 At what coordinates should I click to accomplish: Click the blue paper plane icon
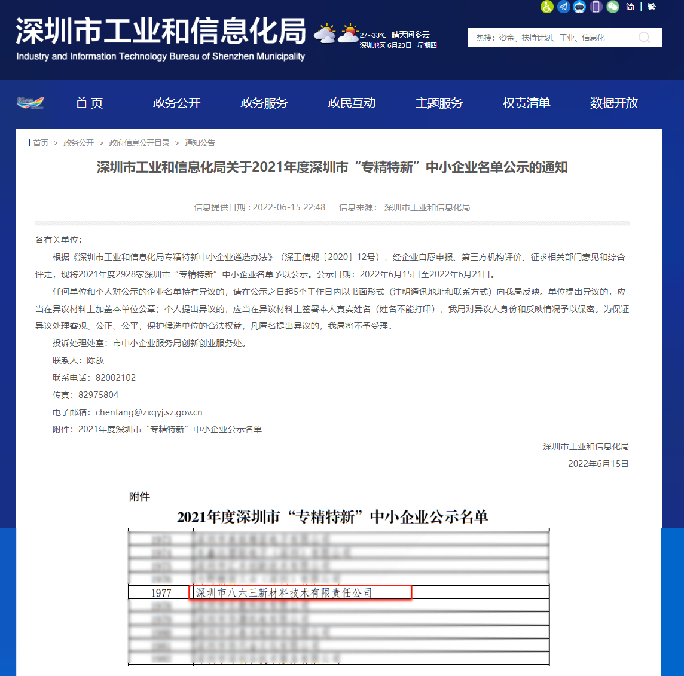(x=564, y=7)
